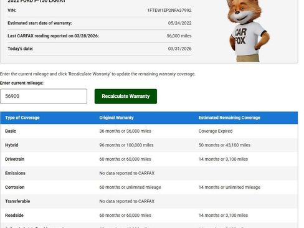Click 50 months or 43,100 miles cell
The image size is (304, 228).
coord(224,145)
